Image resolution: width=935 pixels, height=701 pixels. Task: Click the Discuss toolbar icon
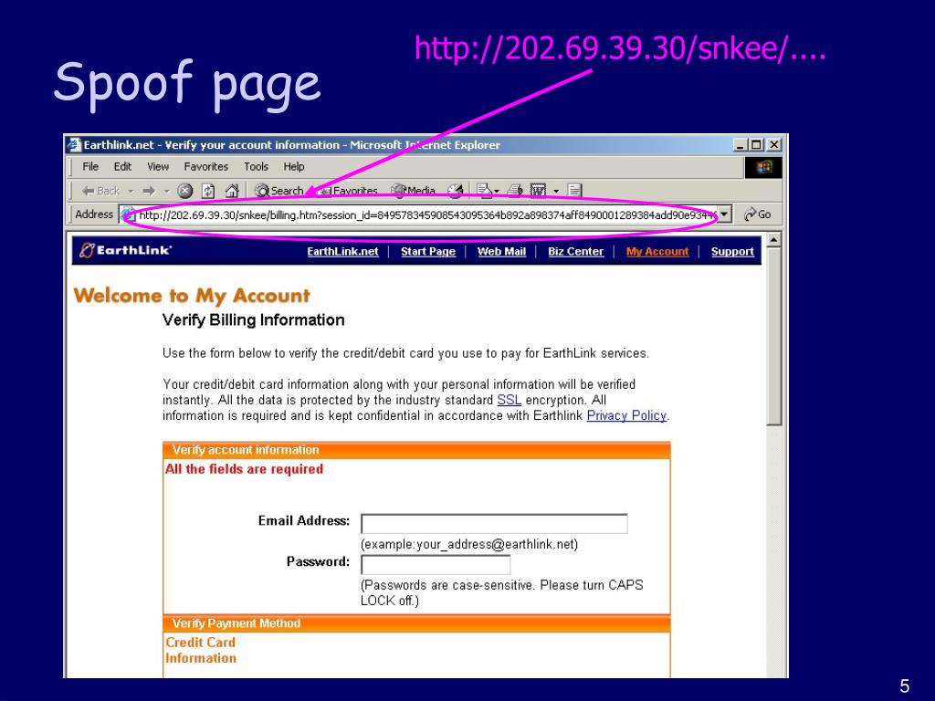click(575, 191)
